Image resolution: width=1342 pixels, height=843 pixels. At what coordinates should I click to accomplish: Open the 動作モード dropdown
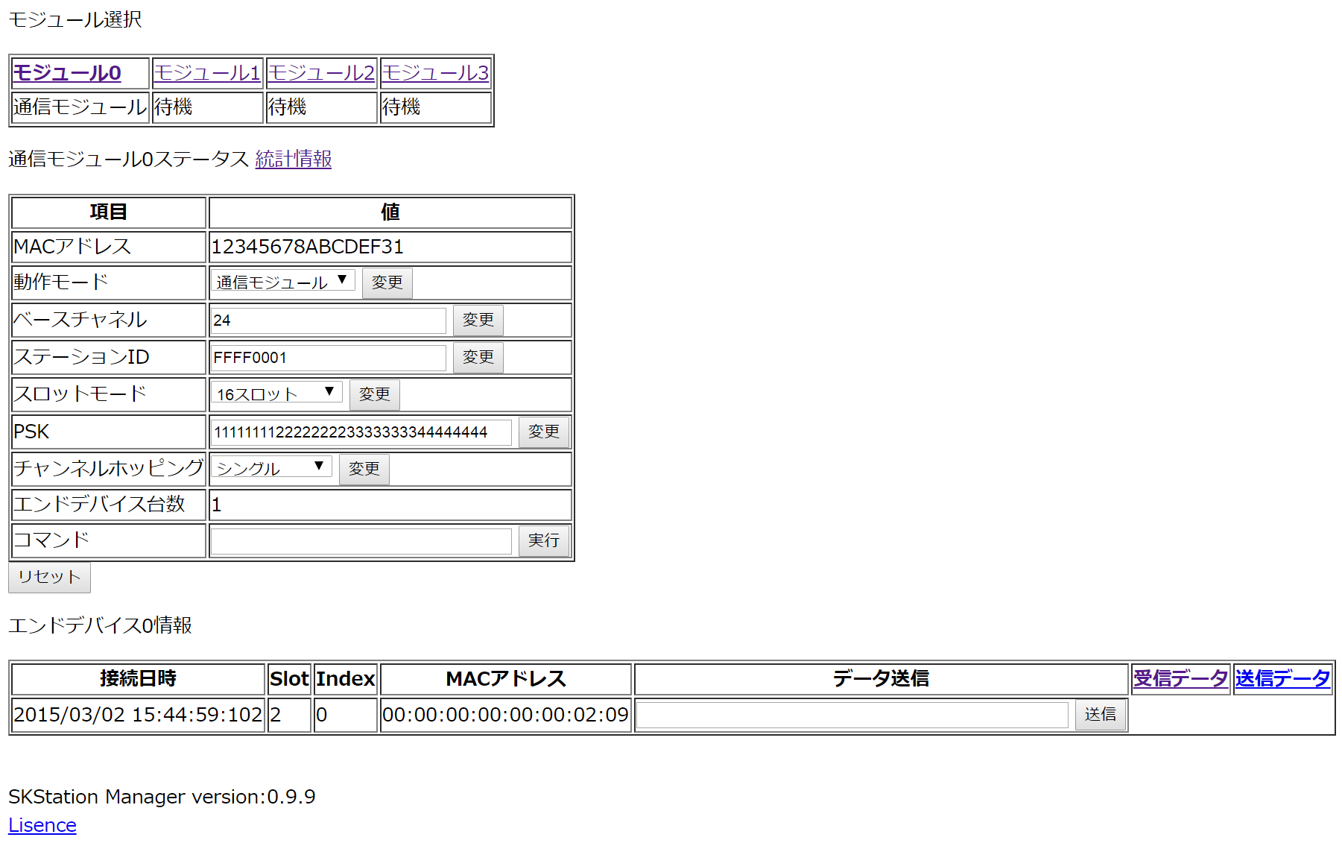coord(282,281)
